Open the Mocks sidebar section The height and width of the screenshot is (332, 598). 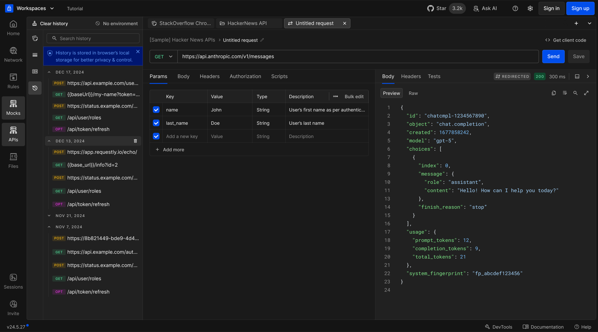pyautogui.click(x=13, y=108)
